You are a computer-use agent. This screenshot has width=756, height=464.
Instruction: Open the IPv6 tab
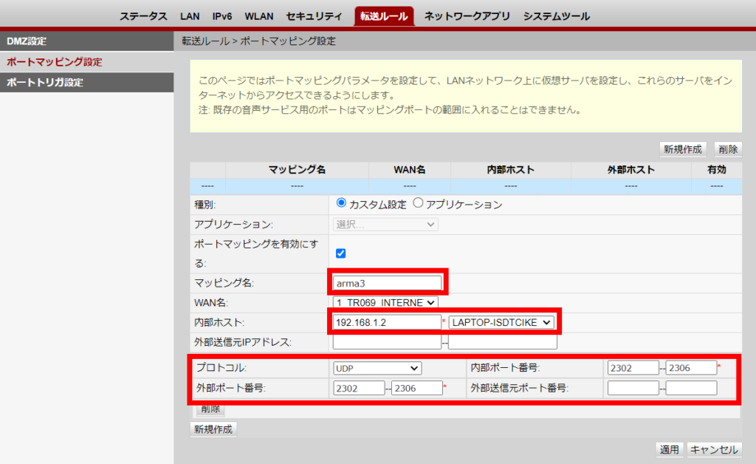[x=221, y=16]
